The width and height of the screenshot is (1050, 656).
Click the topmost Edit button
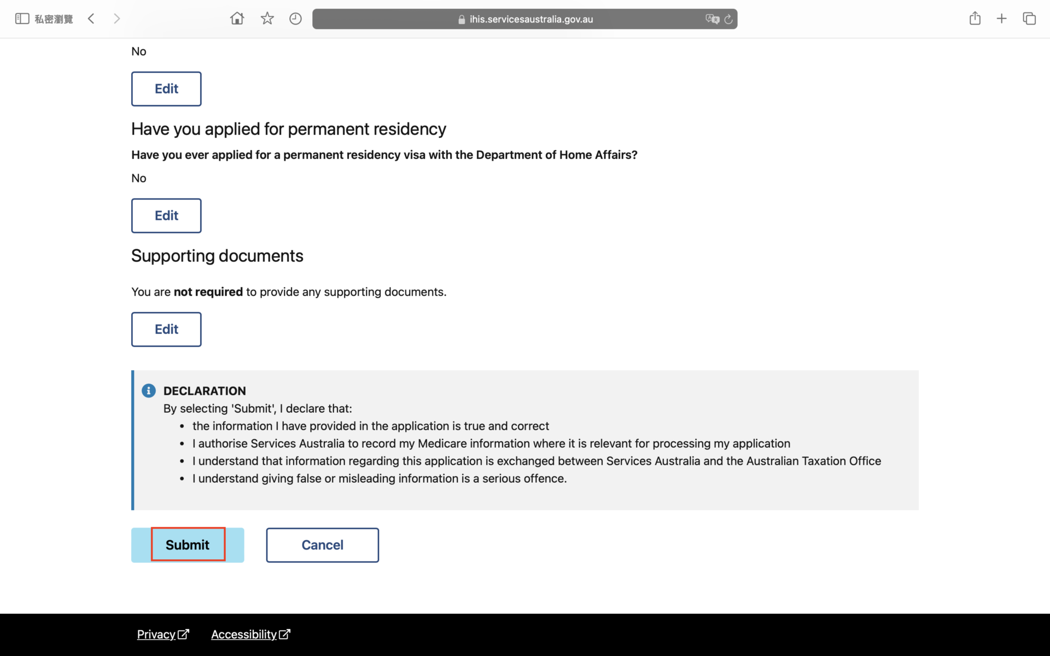[166, 89]
